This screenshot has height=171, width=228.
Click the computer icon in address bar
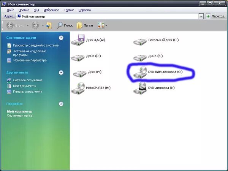(x=19, y=16)
